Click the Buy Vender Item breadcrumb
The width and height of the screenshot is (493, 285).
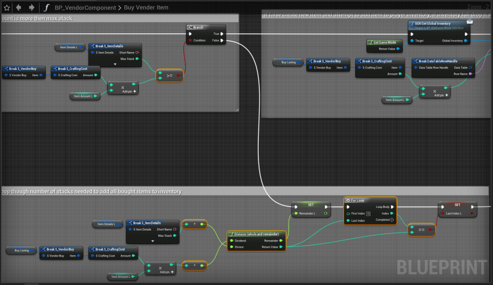147,8
